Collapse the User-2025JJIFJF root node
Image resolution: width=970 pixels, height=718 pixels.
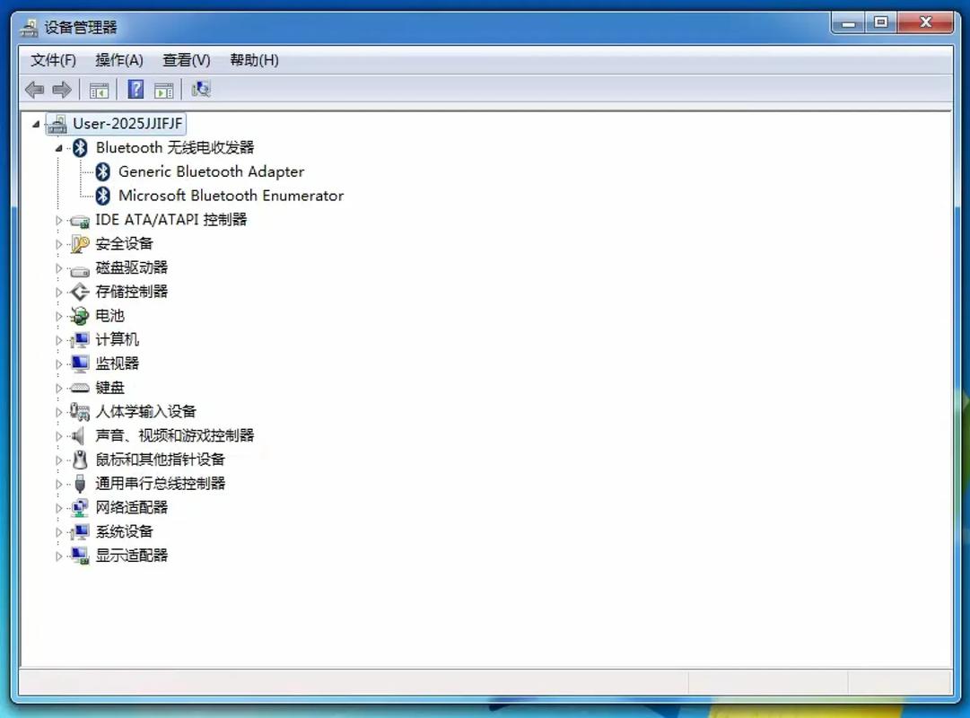pos(35,123)
